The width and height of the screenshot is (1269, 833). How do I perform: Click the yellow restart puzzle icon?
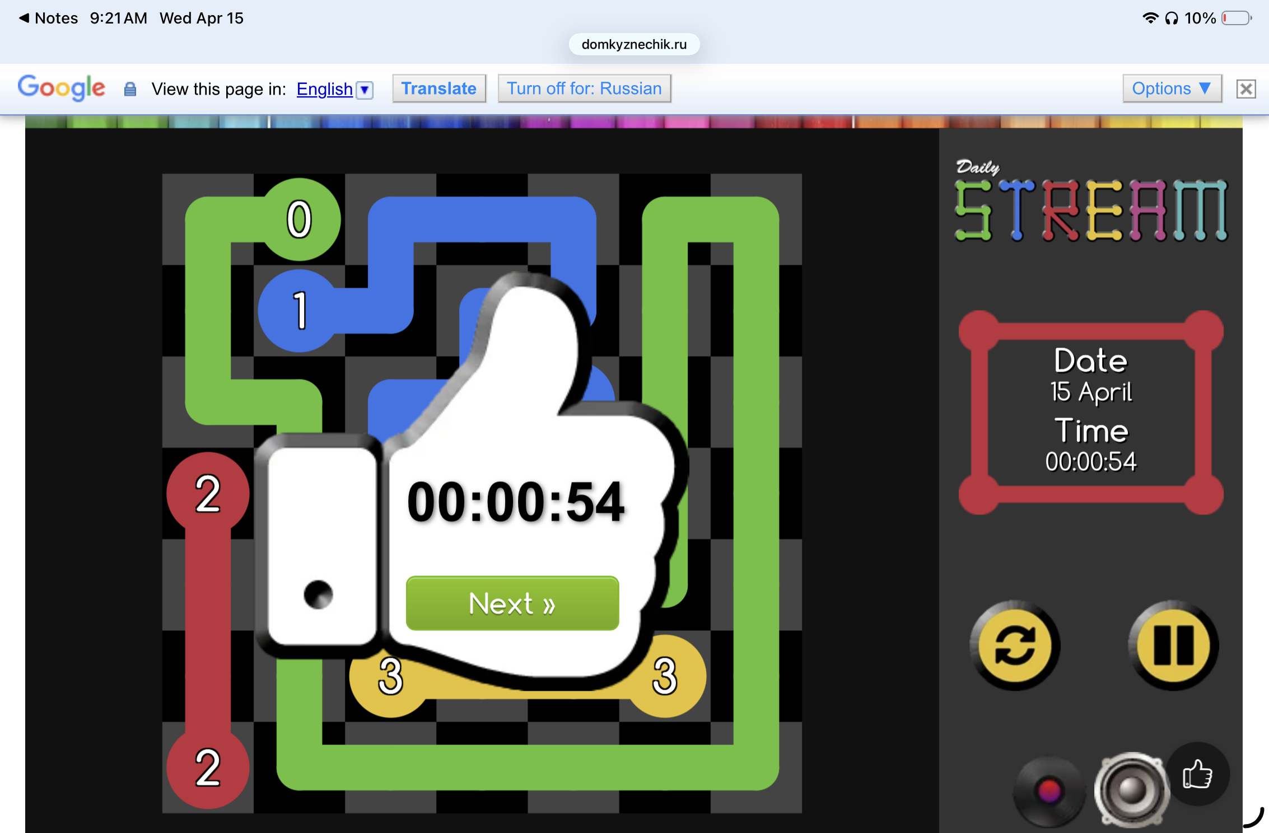click(1015, 645)
